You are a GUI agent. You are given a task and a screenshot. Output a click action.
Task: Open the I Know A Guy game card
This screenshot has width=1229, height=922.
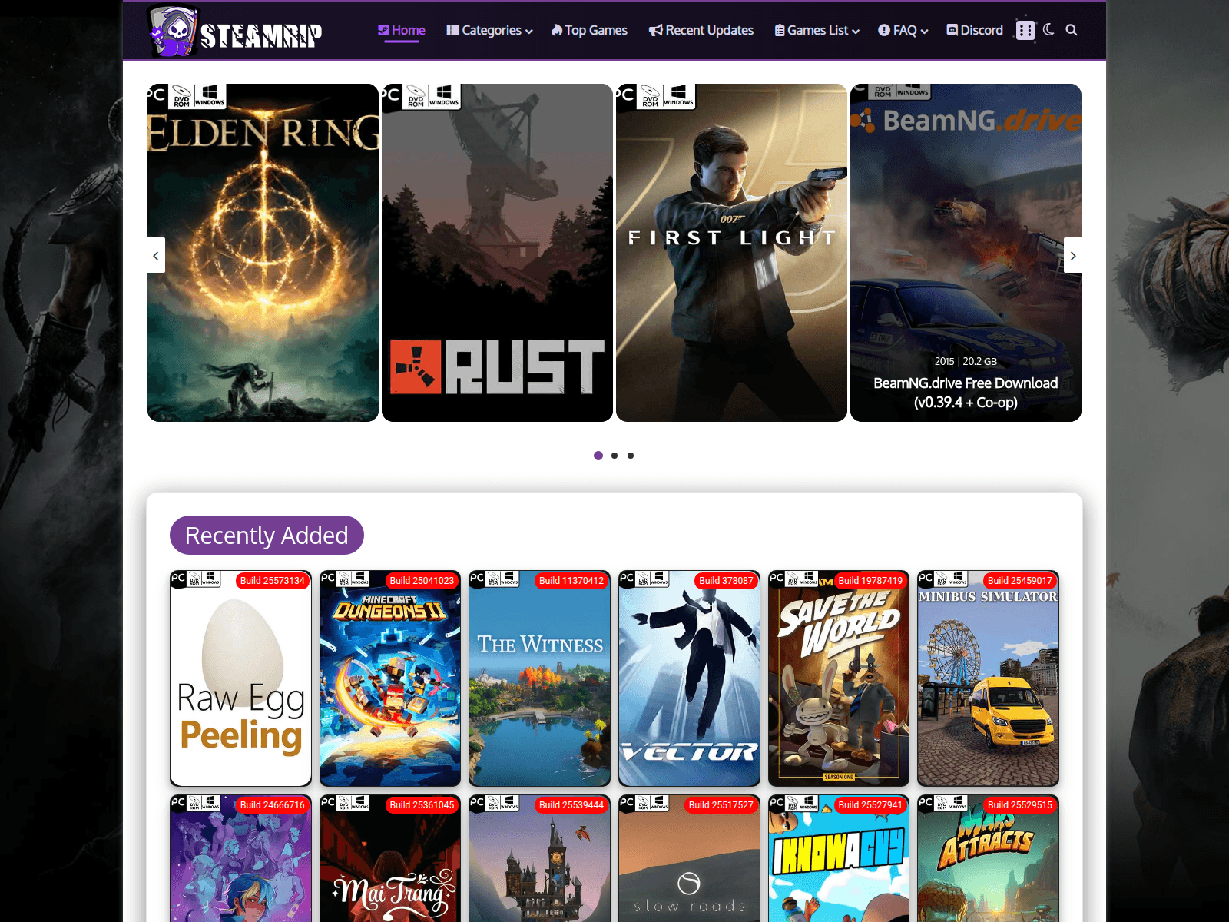pyautogui.click(x=839, y=858)
